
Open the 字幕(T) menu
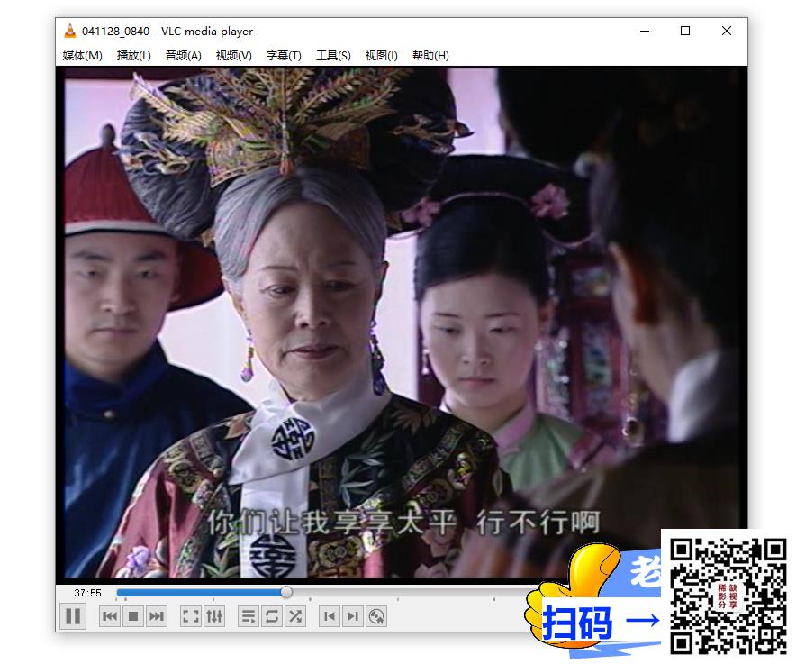[284, 55]
